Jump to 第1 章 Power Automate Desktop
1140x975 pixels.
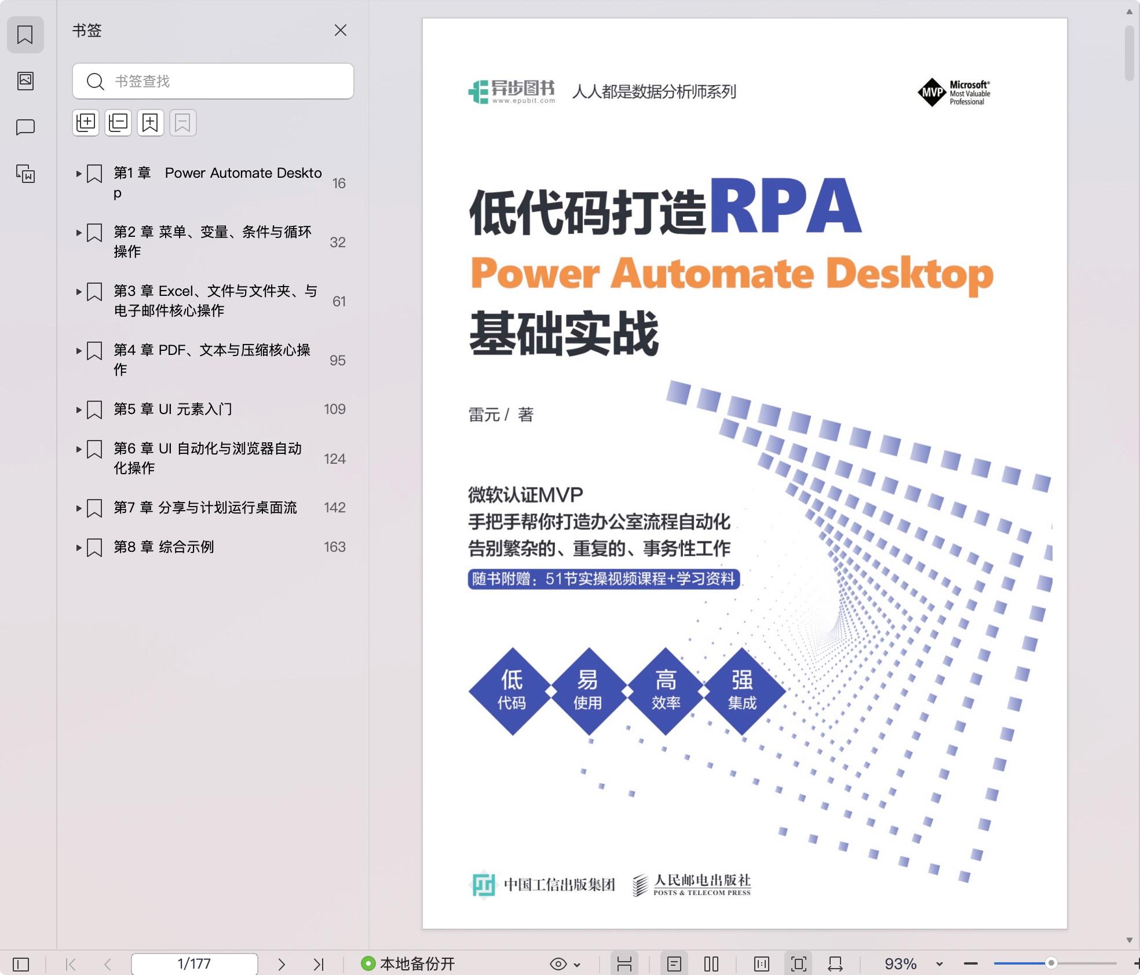pyautogui.click(x=217, y=183)
